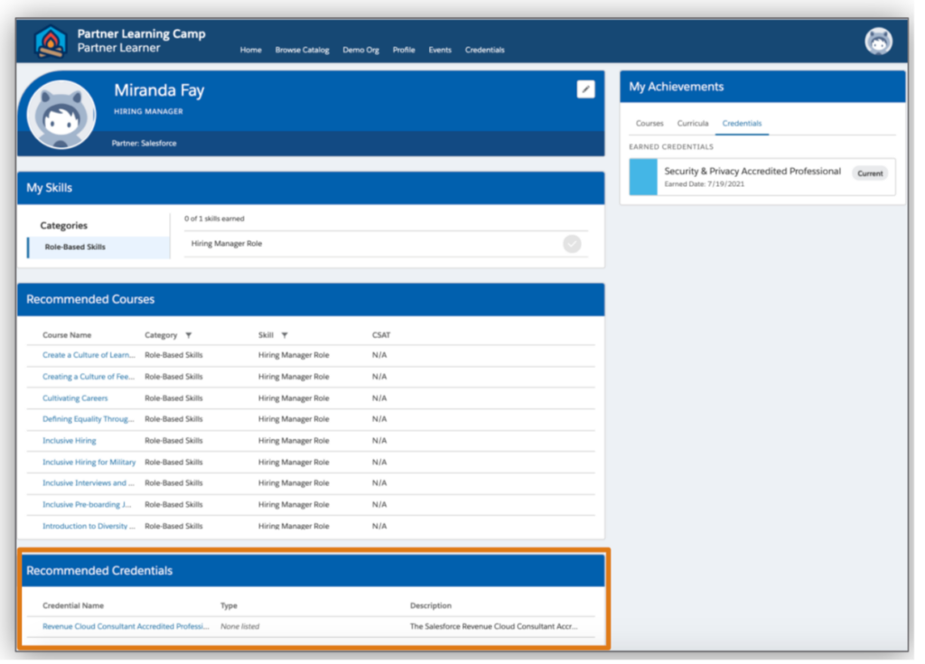Image resolution: width=925 pixels, height=664 pixels.
Task: Open the Cultivating Careers course link
Action: (75, 398)
